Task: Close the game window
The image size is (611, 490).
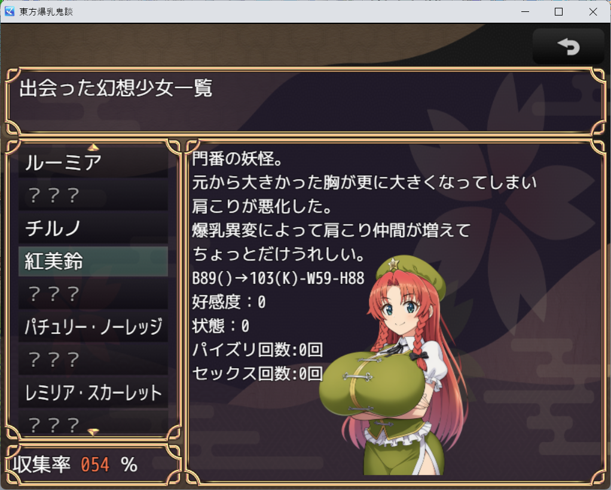Action: [592, 12]
